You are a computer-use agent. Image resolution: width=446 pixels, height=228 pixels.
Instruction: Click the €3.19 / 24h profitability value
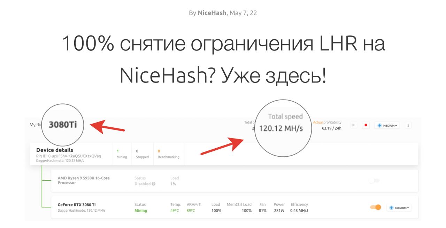coord(331,128)
